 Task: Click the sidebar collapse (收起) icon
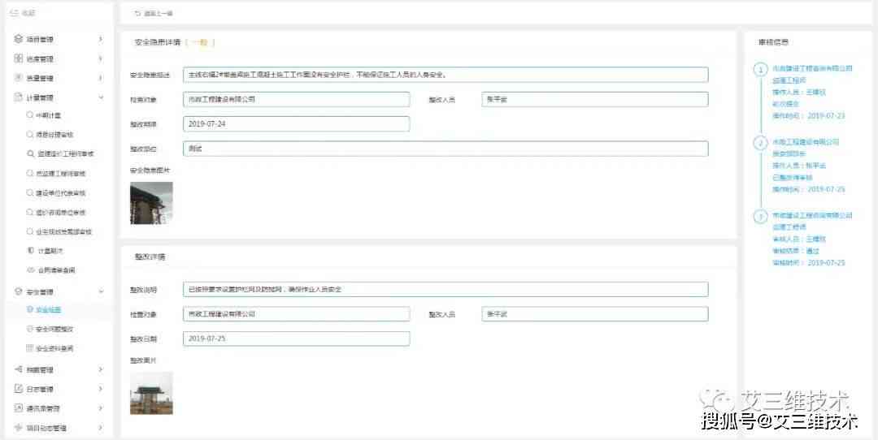(x=15, y=13)
